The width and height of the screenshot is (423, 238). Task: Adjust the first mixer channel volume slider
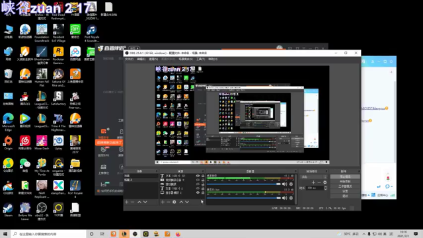pos(244,184)
